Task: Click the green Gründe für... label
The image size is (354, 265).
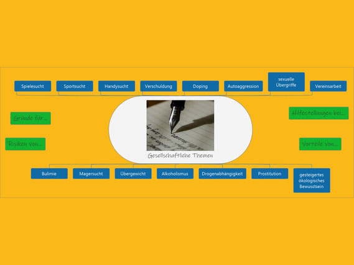Action: [x=30, y=118]
